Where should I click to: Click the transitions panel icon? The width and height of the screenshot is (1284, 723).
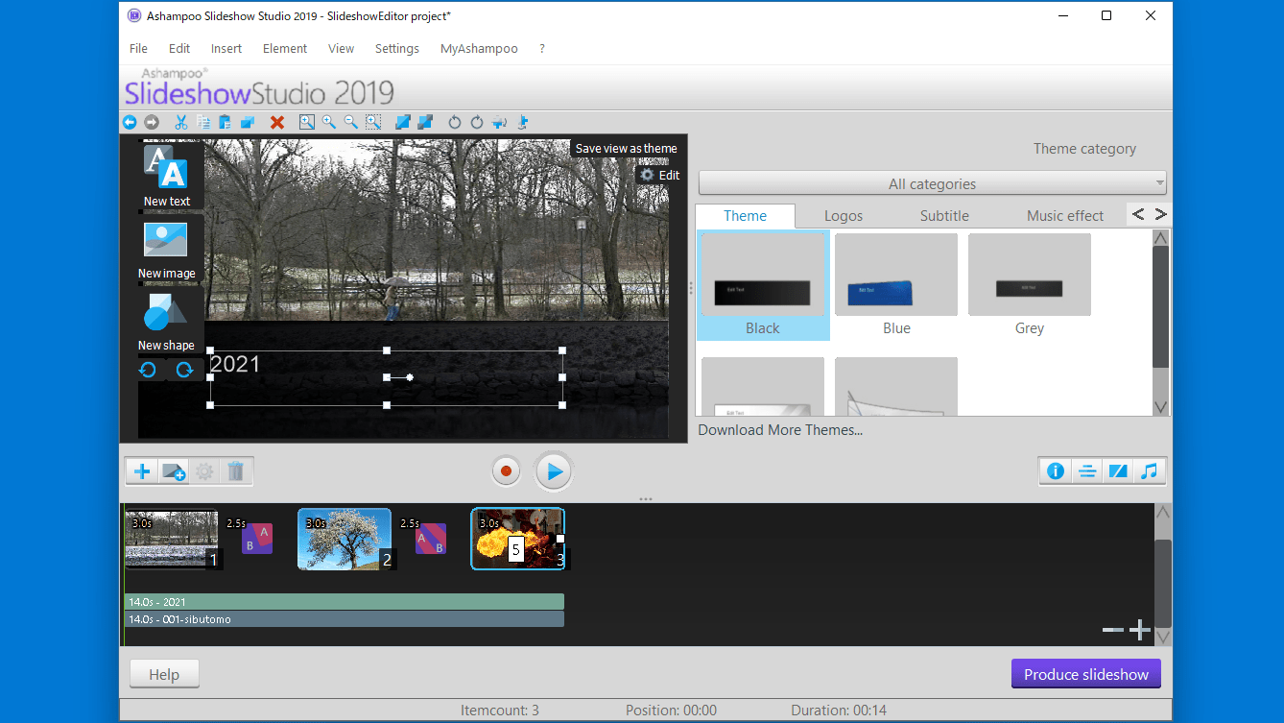1117,471
